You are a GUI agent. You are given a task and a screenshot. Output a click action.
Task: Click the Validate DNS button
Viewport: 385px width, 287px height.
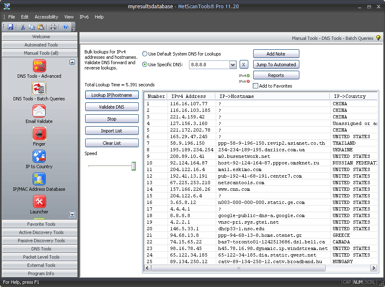112,107
